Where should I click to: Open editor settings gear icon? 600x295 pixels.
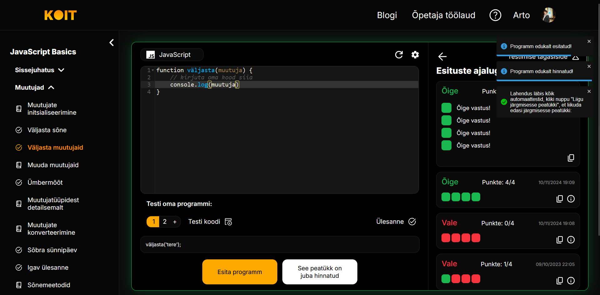click(415, 55)
